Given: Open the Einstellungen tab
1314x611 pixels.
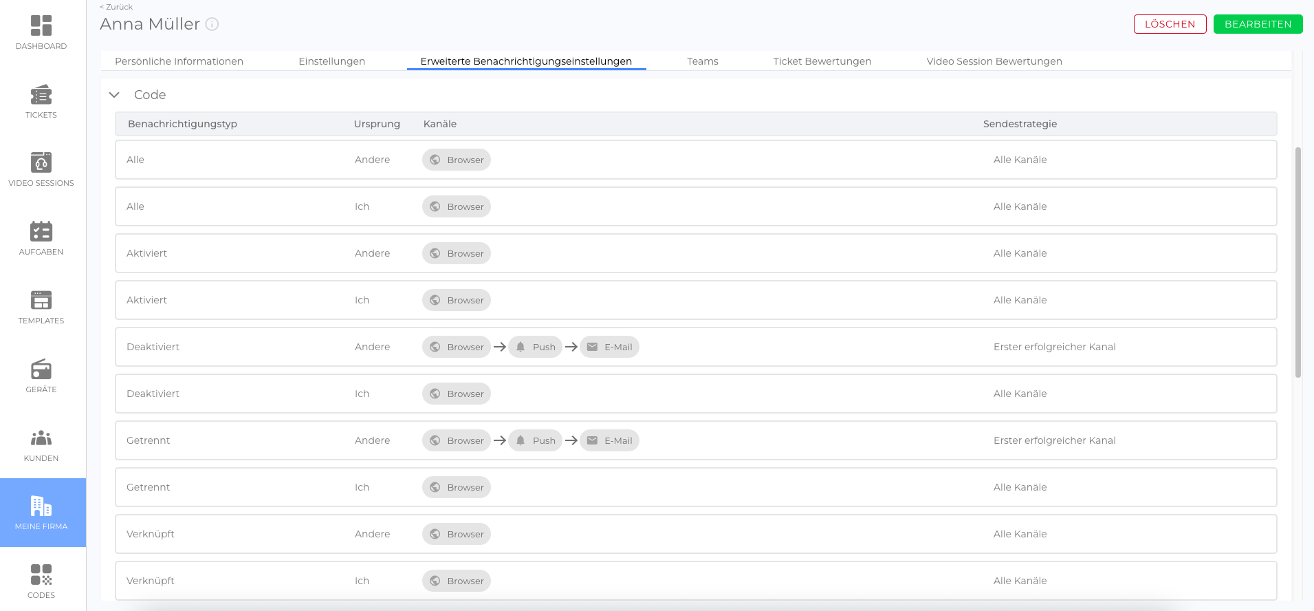Looking at the screenshot, I should tap(331, 61).
